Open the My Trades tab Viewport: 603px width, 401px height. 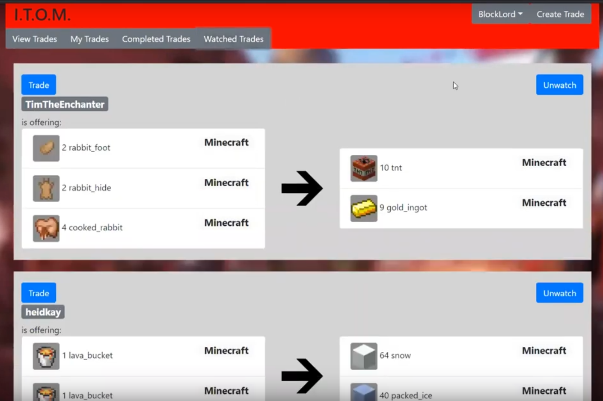[x=89, y=39]
